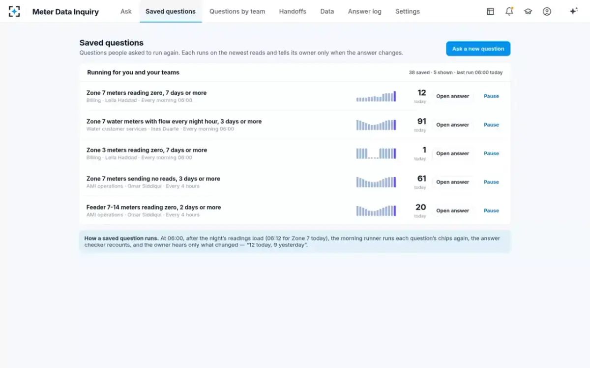Screen dimensions: 590x368
Task: Click title "Feeder 7-14 meters reading zero, 2 days or more"
Action: coord(153,207)
